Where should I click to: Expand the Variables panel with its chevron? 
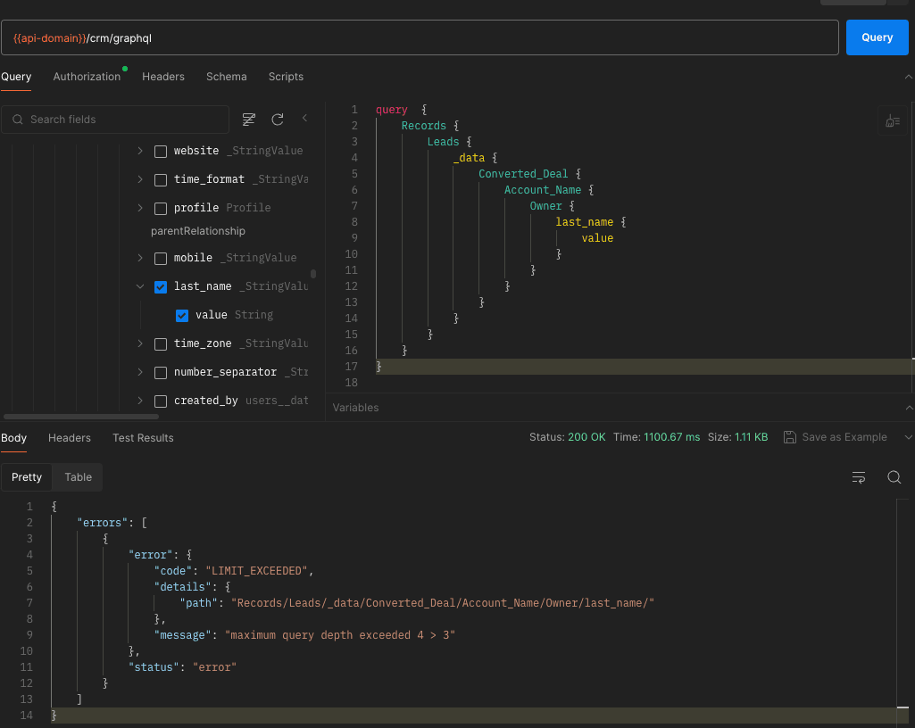(909, 408)
